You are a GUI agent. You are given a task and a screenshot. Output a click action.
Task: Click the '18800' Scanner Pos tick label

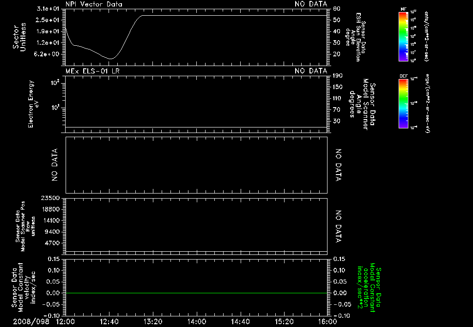point(50,209)
